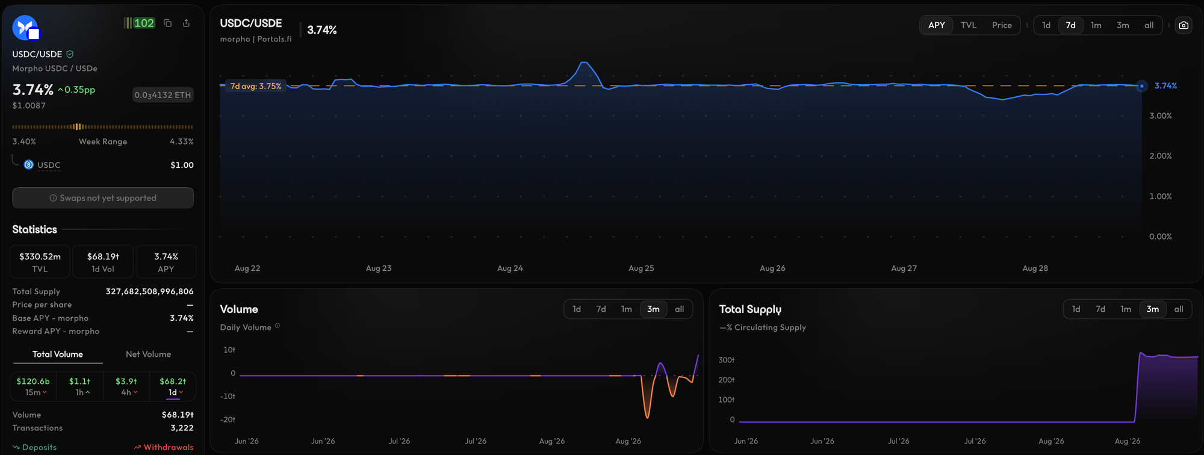Select the 4h volume interval
Screen dimensions: 1204x455
(x=126, y=386)
